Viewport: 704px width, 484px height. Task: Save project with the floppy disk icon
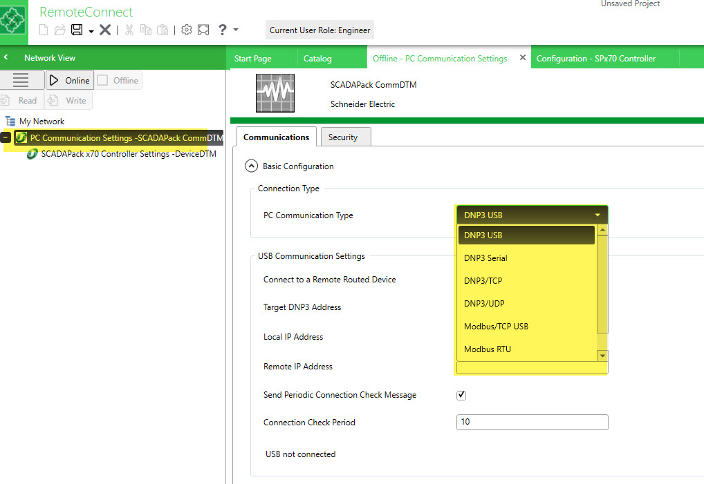click(x=77, y=30)
